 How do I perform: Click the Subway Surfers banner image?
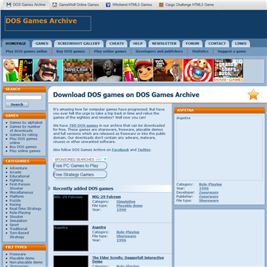coord(138,70)
